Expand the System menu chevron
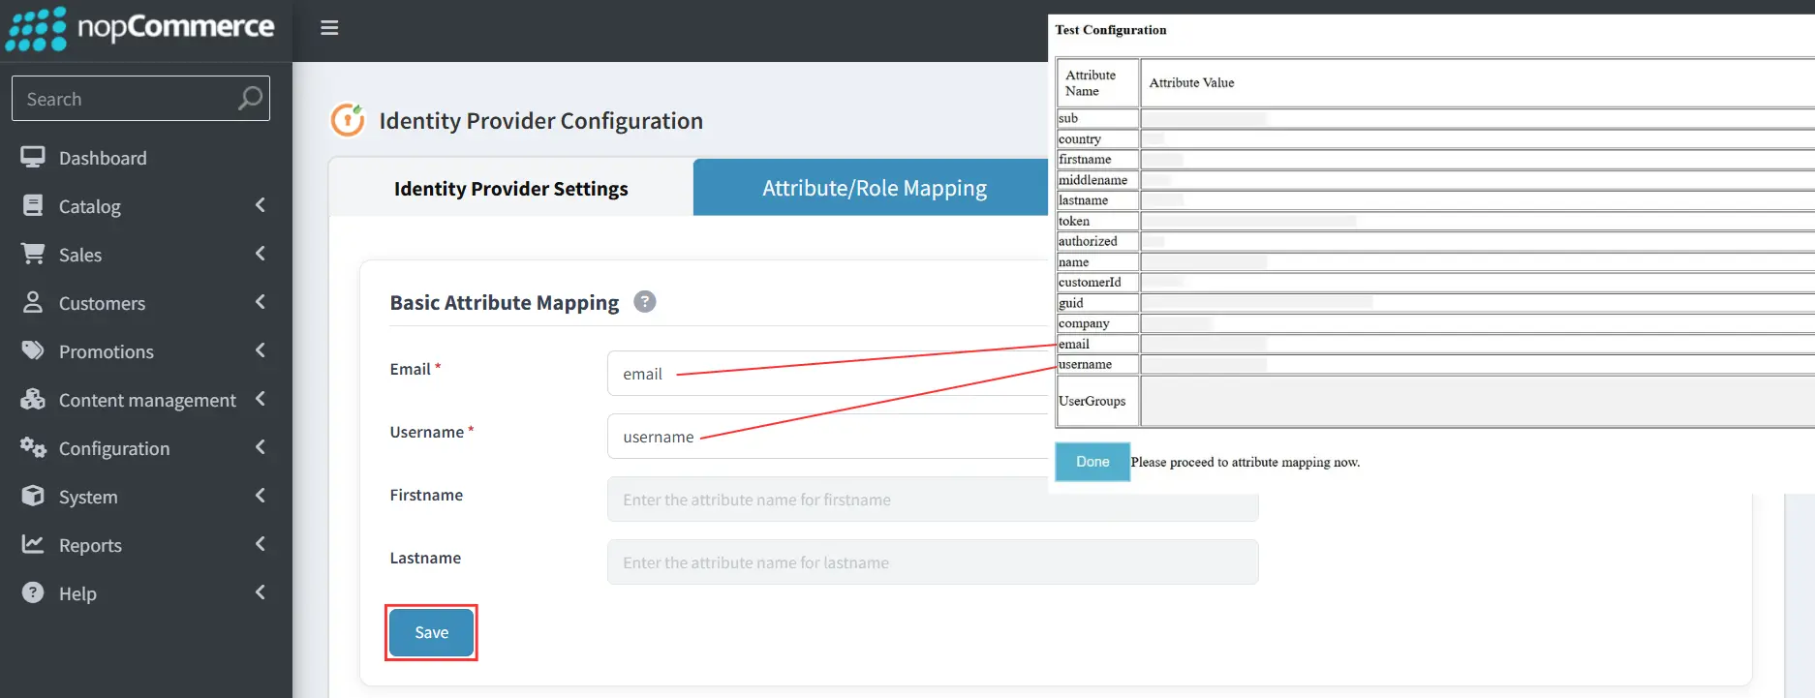The image size is (1815, 698). click(260, 496)
